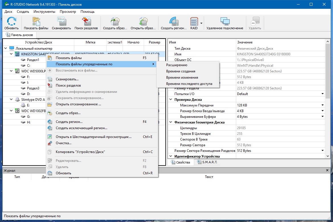Screen dimensions: 333x222
Task: Open Размер Сектора Размещения Разделов dropdown
Action: 322,151
